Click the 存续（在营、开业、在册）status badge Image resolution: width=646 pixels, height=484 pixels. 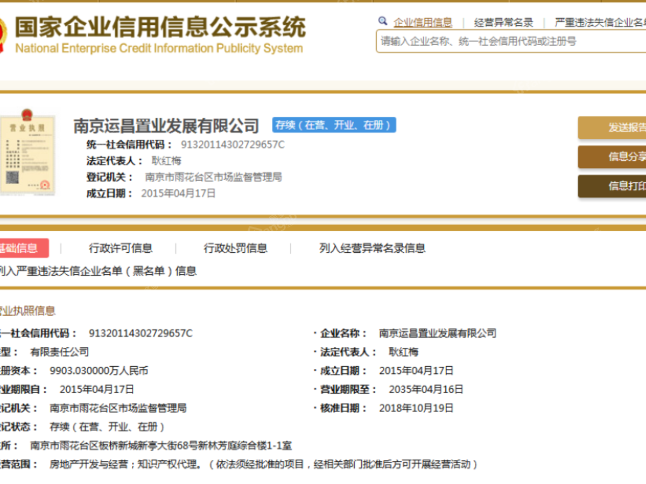(x=334, y=125)
